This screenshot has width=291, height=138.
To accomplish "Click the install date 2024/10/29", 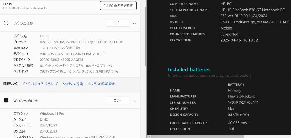I will pyautogui.click(x=49, y=126).
